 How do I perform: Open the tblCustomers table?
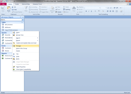[12, 25]
